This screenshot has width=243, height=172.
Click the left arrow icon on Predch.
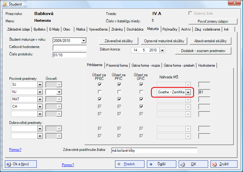(119, 164)
